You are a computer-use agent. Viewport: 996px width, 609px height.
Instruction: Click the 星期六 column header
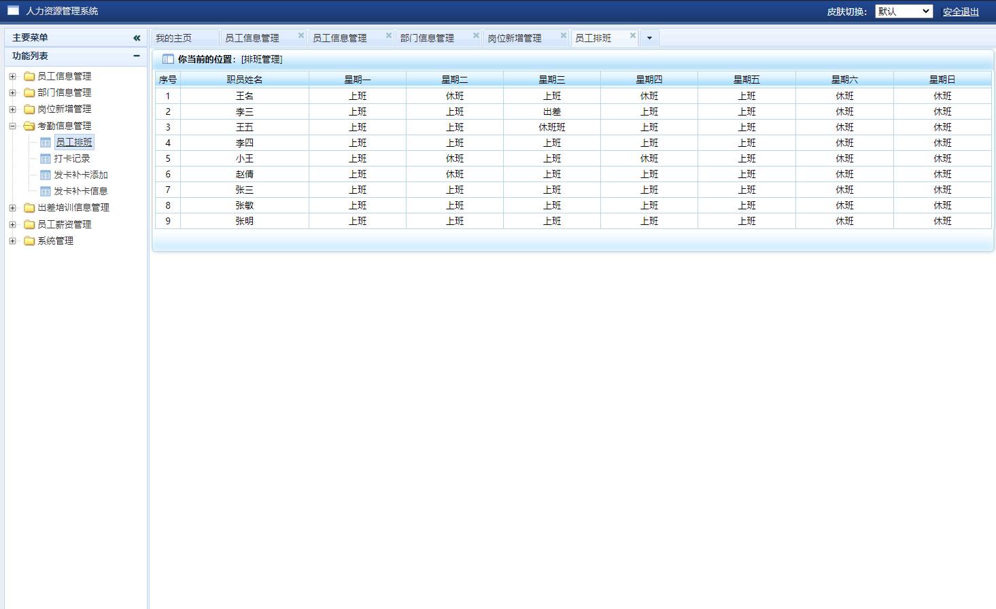(844, 80)
